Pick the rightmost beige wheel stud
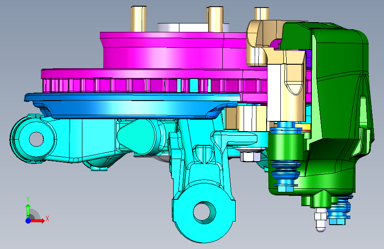The width and height of the screenshot is (384, 249). pos(262,14)
